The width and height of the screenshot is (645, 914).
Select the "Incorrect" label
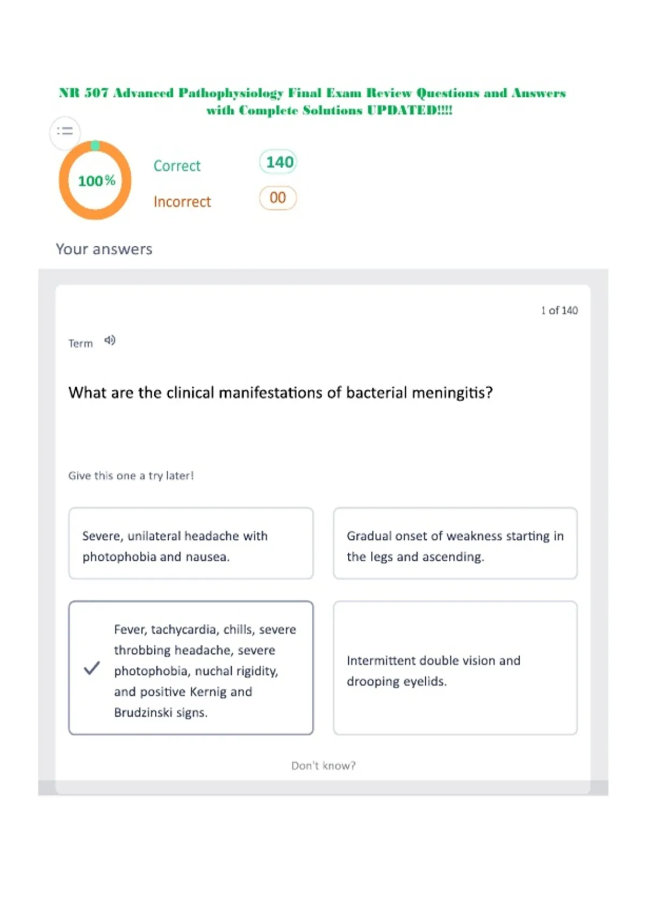point(182,202)
